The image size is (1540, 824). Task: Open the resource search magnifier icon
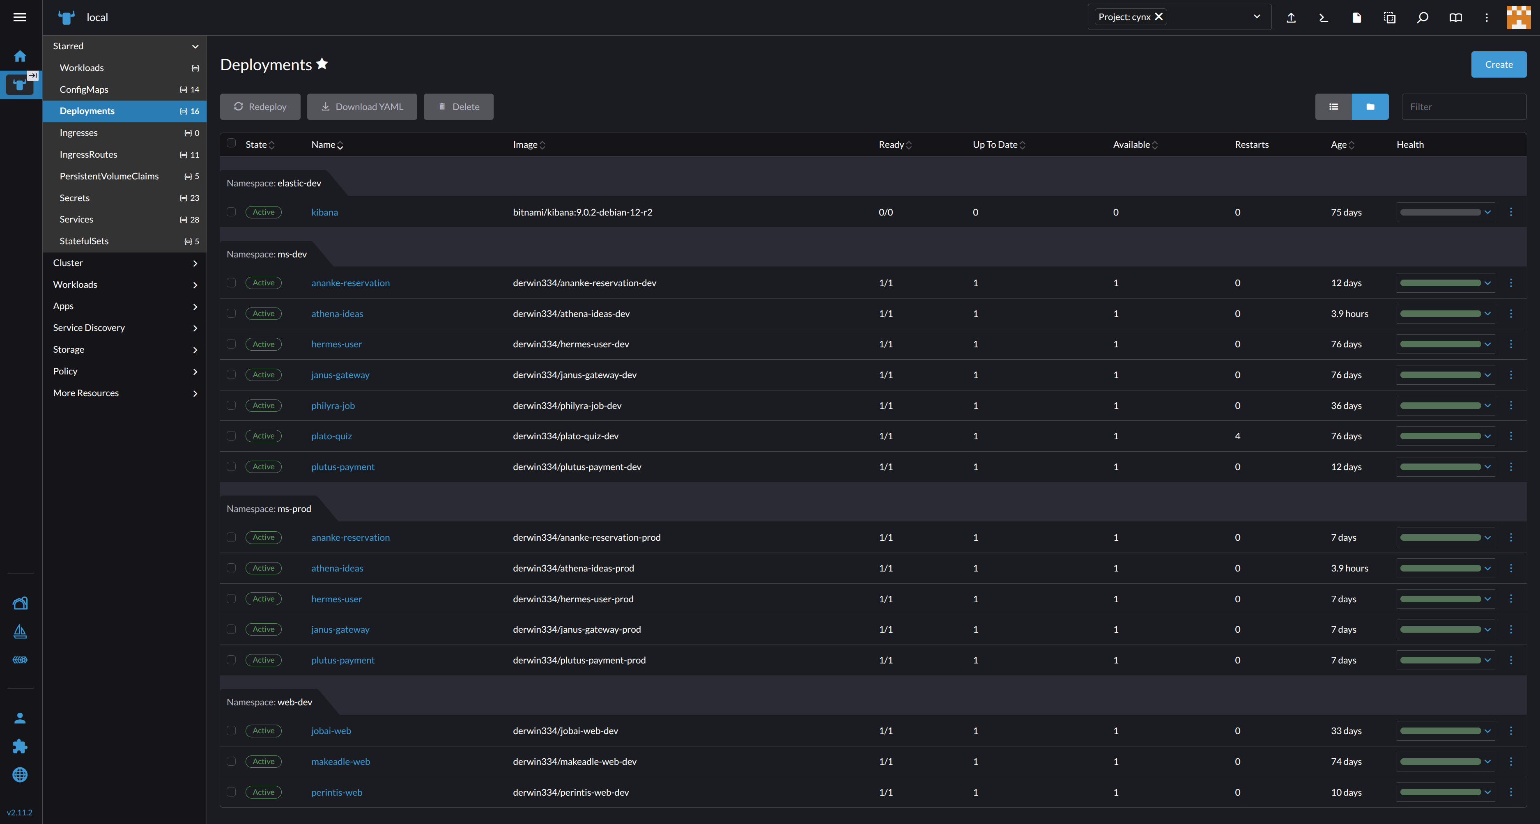click(x=1422, y=17)
